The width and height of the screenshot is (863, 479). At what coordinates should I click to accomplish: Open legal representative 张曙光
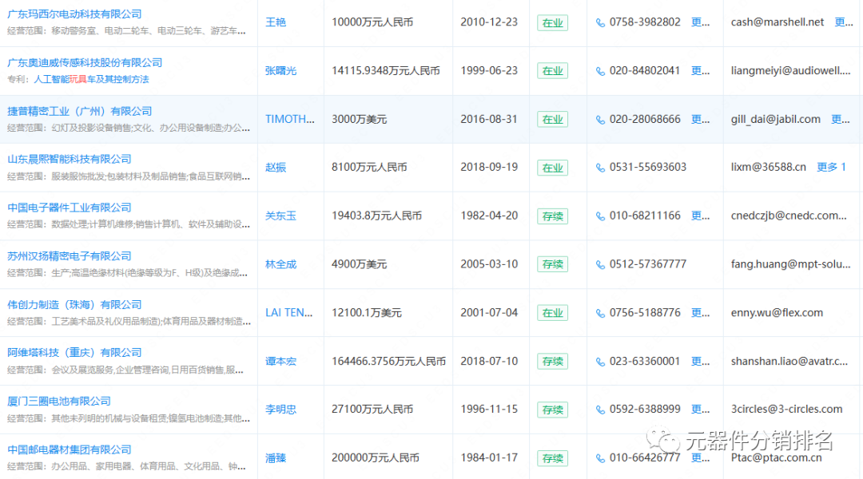point(280,70)
